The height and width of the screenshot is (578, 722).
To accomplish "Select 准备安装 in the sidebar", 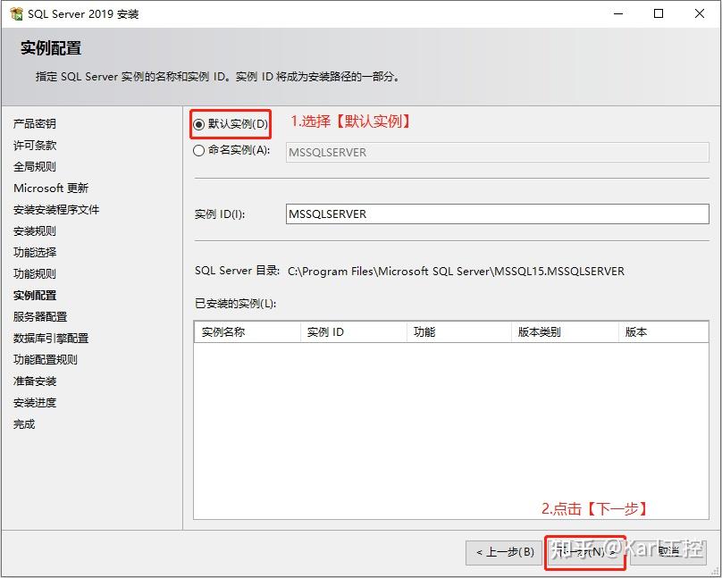I will click(35, 381).
